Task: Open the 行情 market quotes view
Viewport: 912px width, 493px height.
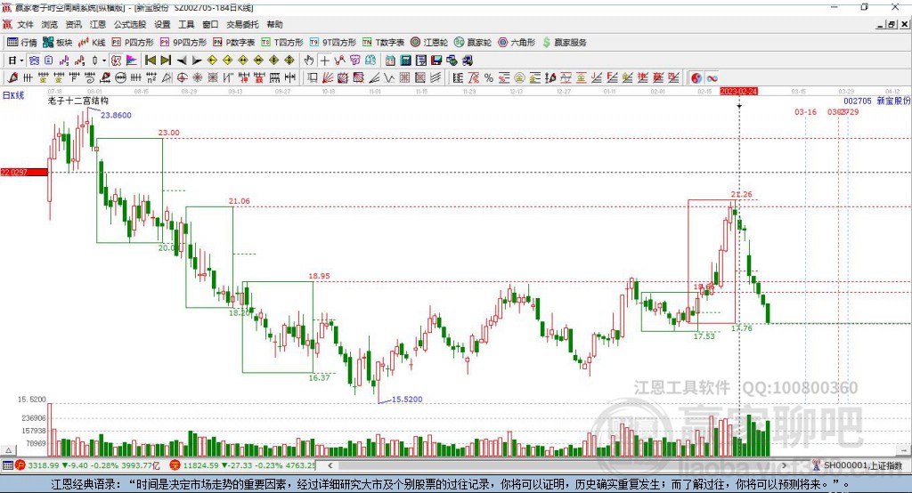Action: [21, 43]
